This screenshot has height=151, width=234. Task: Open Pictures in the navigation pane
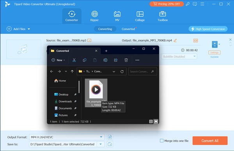tap(61, 115)
